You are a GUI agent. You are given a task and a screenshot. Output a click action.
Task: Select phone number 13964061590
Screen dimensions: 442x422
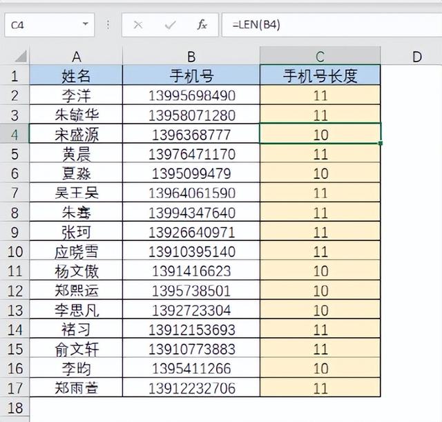(191, 193)
